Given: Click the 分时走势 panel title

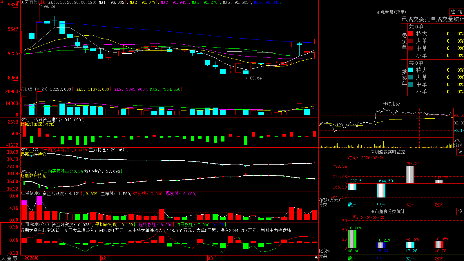Looking at the screenshot, I should tap(391, 104).
